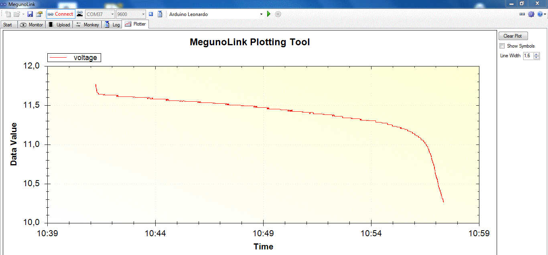Switch to the Upload tab
This screenshot has height=255, width=548.
59,25
